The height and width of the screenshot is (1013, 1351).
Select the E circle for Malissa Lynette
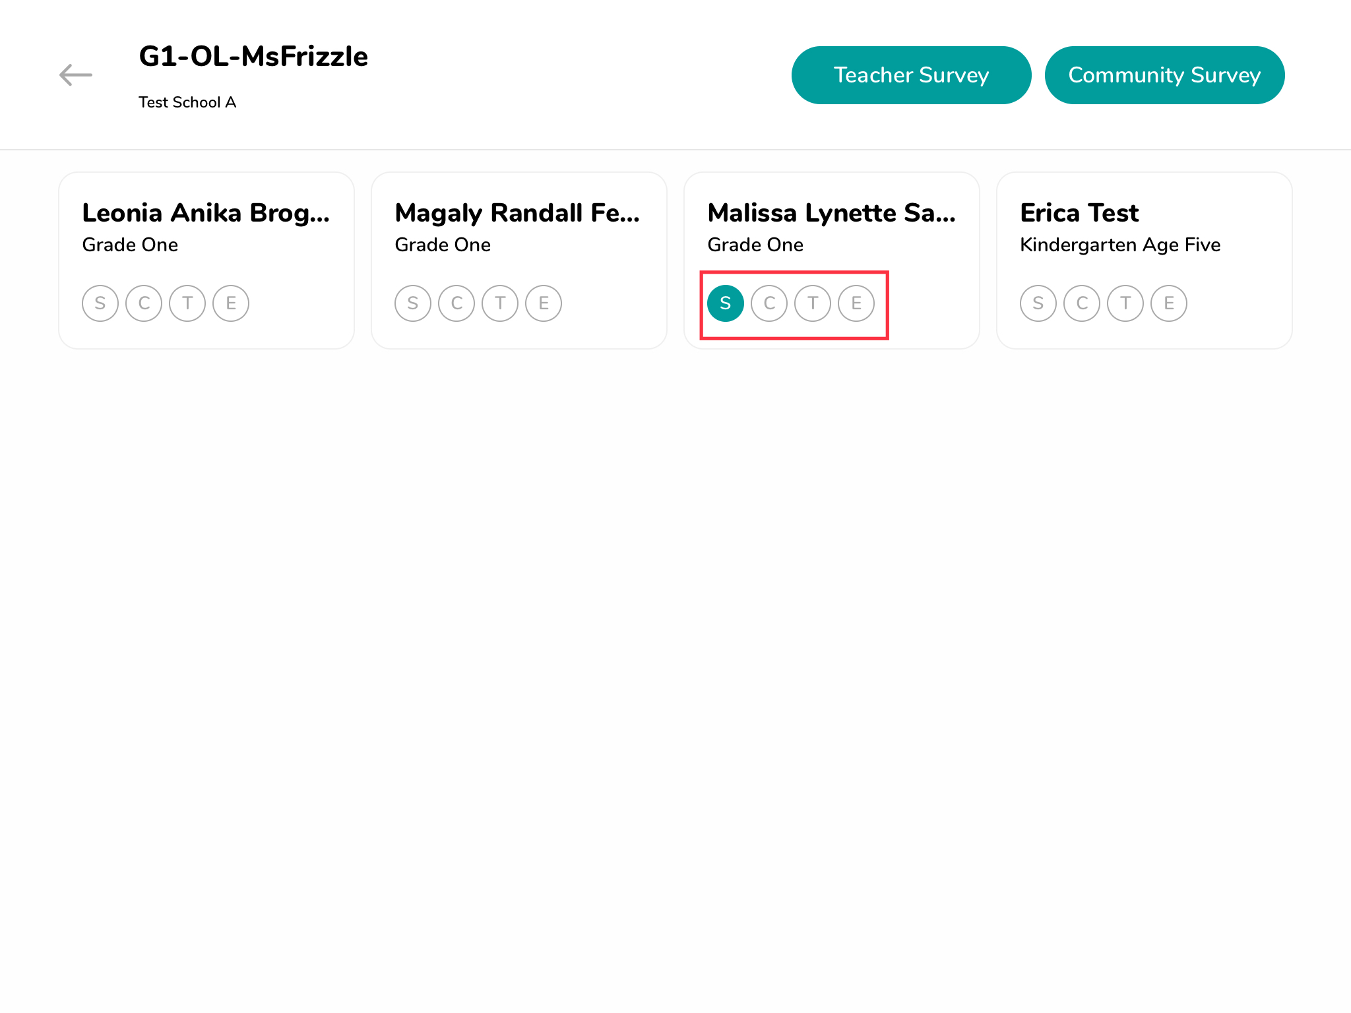pos(856,303)
